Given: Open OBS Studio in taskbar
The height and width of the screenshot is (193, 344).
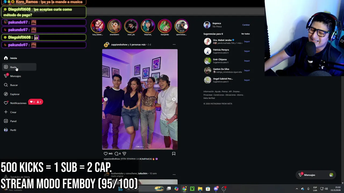Looking at the screenshot, I should click(224, 189).
